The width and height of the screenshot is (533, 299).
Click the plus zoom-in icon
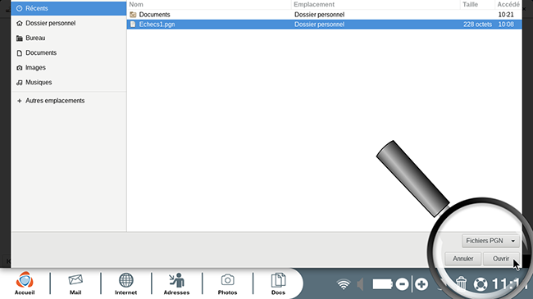pyautogui.click(x=421, y=284)
